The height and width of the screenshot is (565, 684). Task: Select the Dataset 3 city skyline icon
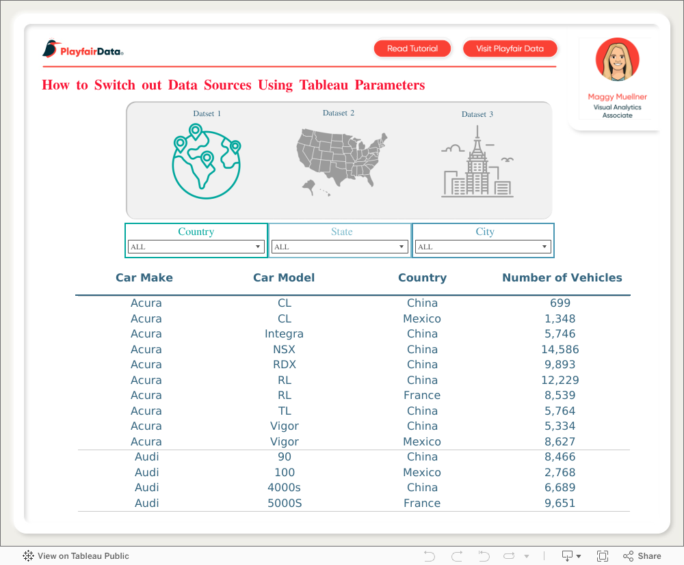tap(477, 164)
